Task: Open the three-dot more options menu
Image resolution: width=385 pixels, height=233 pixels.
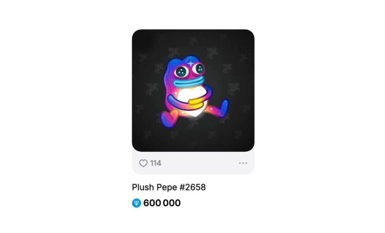Action: [243, 163]
